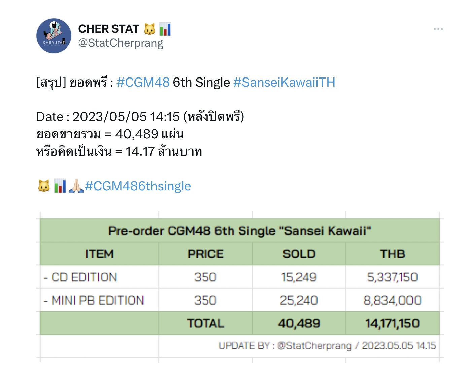
Task: Open the #CGM486thsingle hashtag
Action: point(138,186)
